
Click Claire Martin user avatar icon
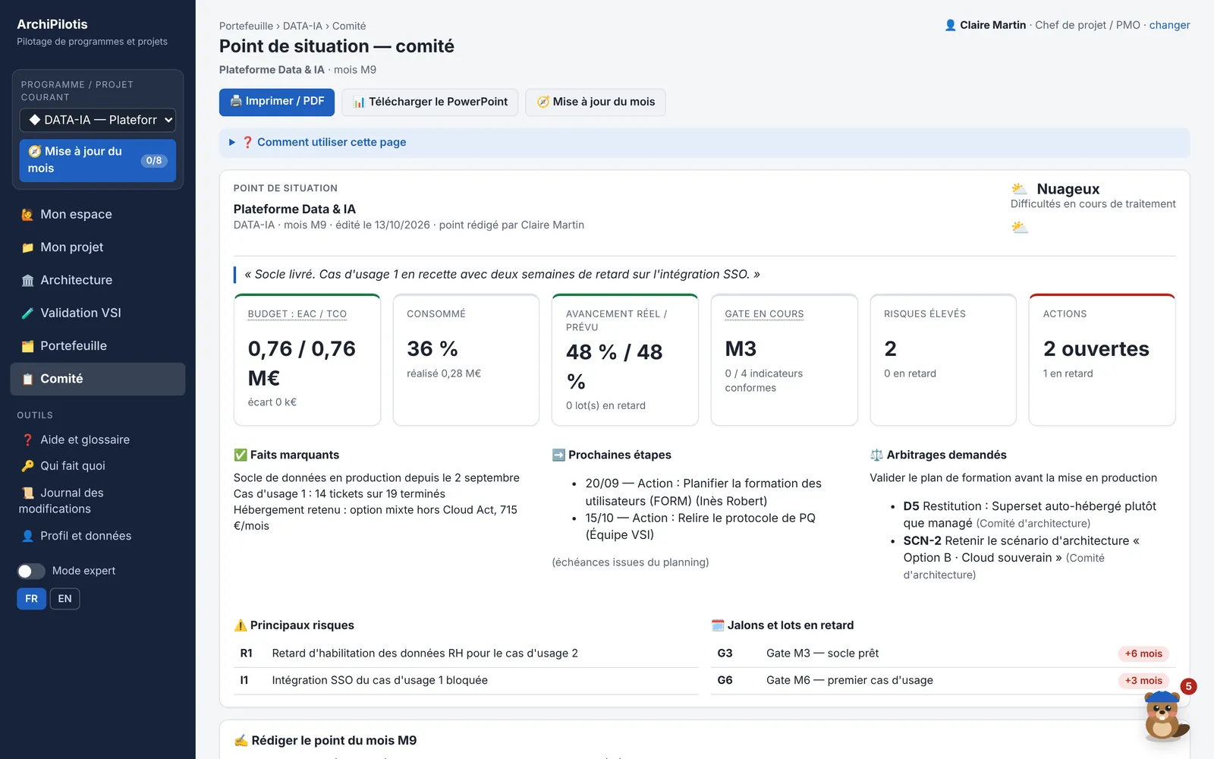click(950, 25)
